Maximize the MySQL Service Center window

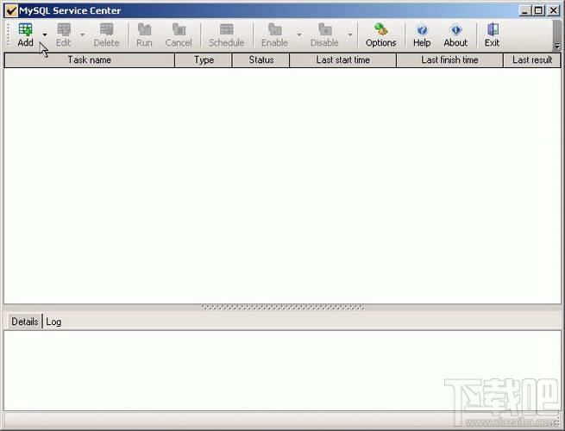pyautogui.click(x=538, y=10)
